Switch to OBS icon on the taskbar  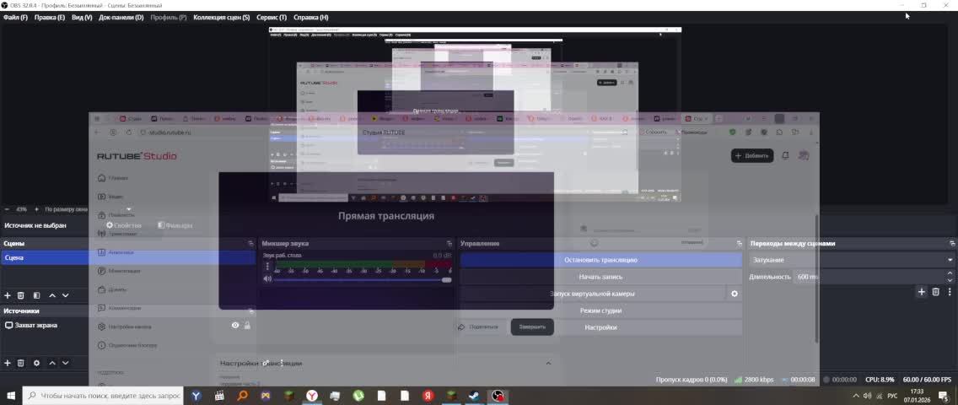coord(498,396)
